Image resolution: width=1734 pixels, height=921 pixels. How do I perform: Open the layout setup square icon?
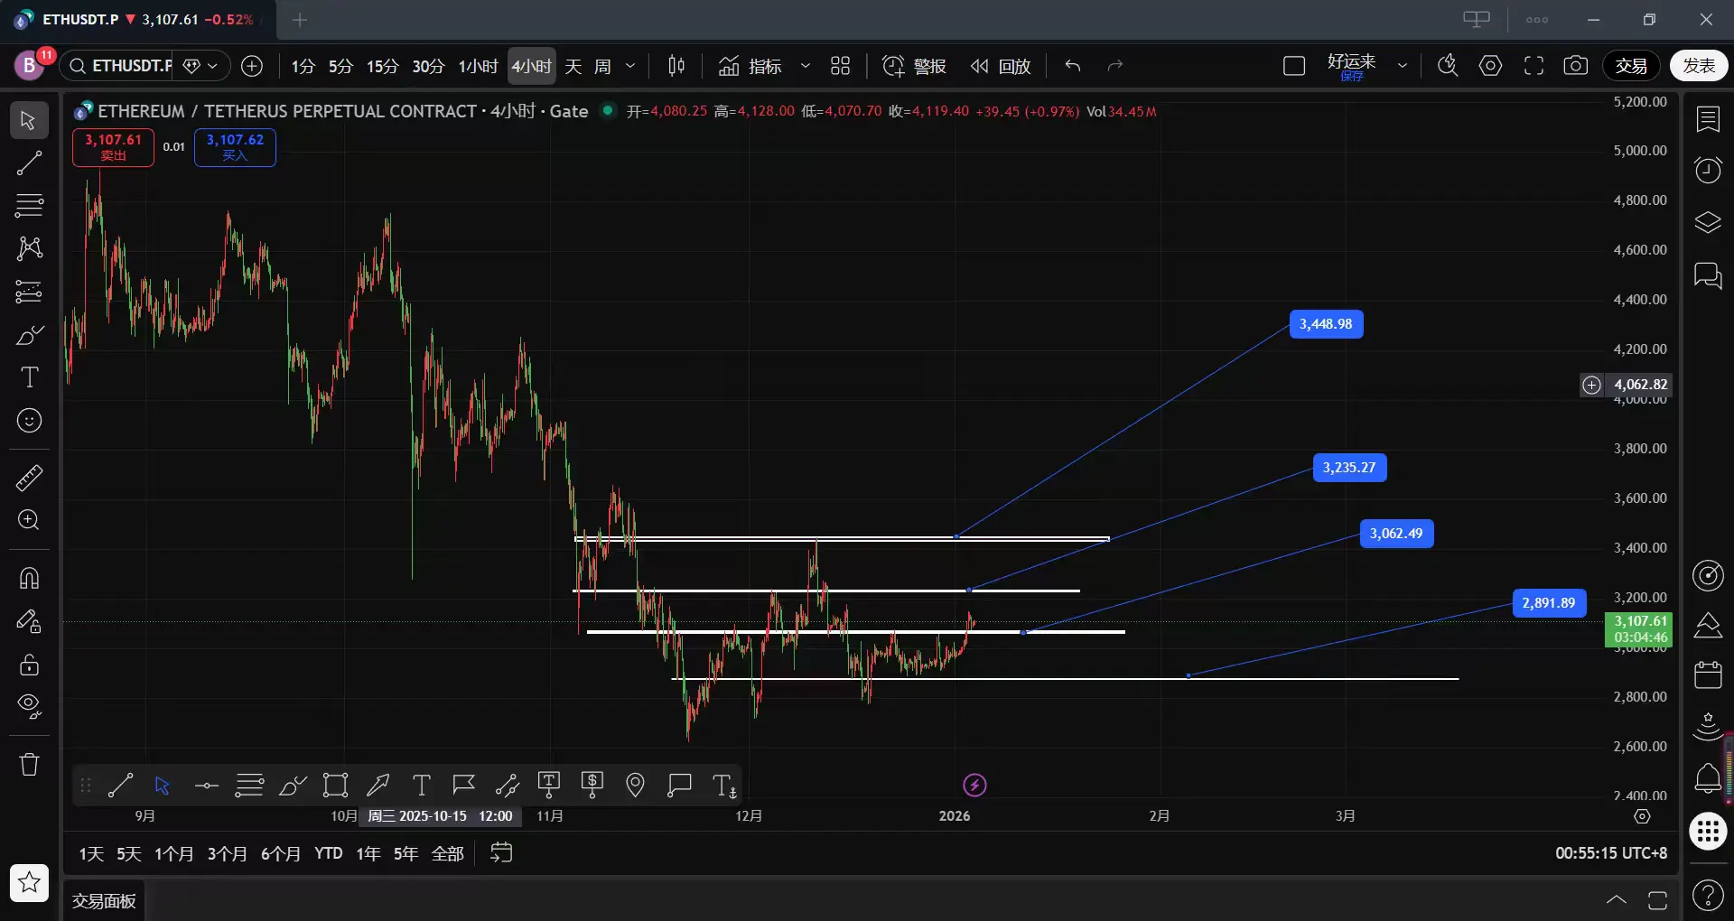(1294, 66)
